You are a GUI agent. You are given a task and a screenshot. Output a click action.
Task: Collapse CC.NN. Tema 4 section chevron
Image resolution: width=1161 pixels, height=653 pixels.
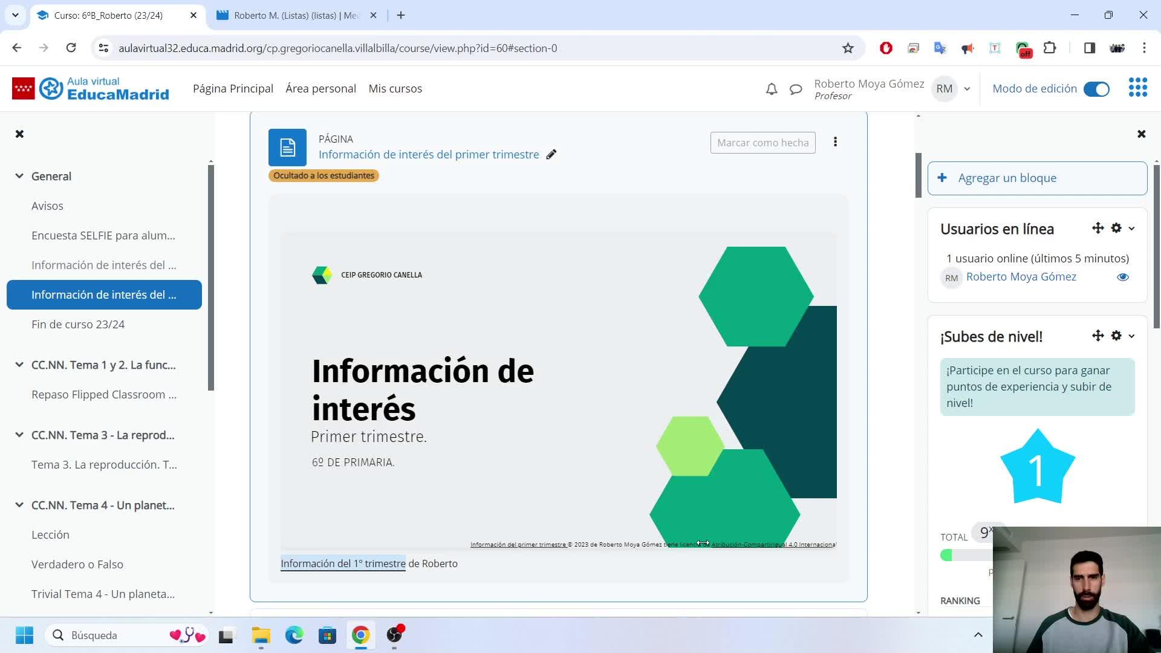(19, 505)
